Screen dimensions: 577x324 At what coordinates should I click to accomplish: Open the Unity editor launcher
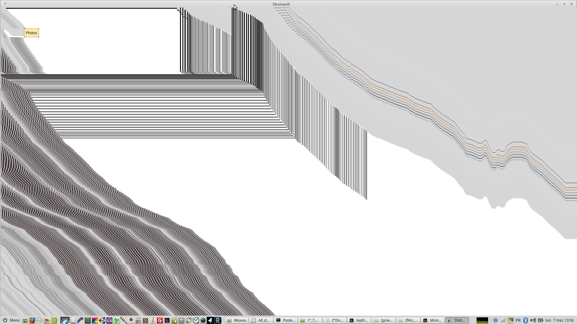[x=102, y=320]
